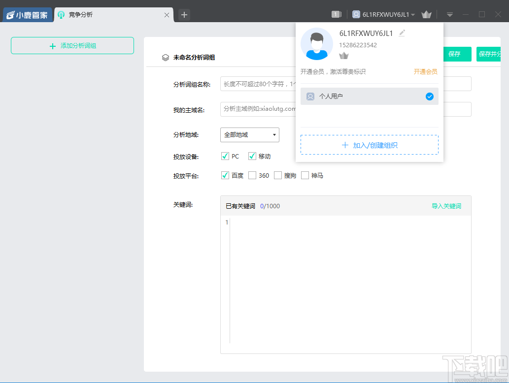The height and width of the screenshot is (383, 509).
Task: Open a new tab with the plus button
Action: 183,15
